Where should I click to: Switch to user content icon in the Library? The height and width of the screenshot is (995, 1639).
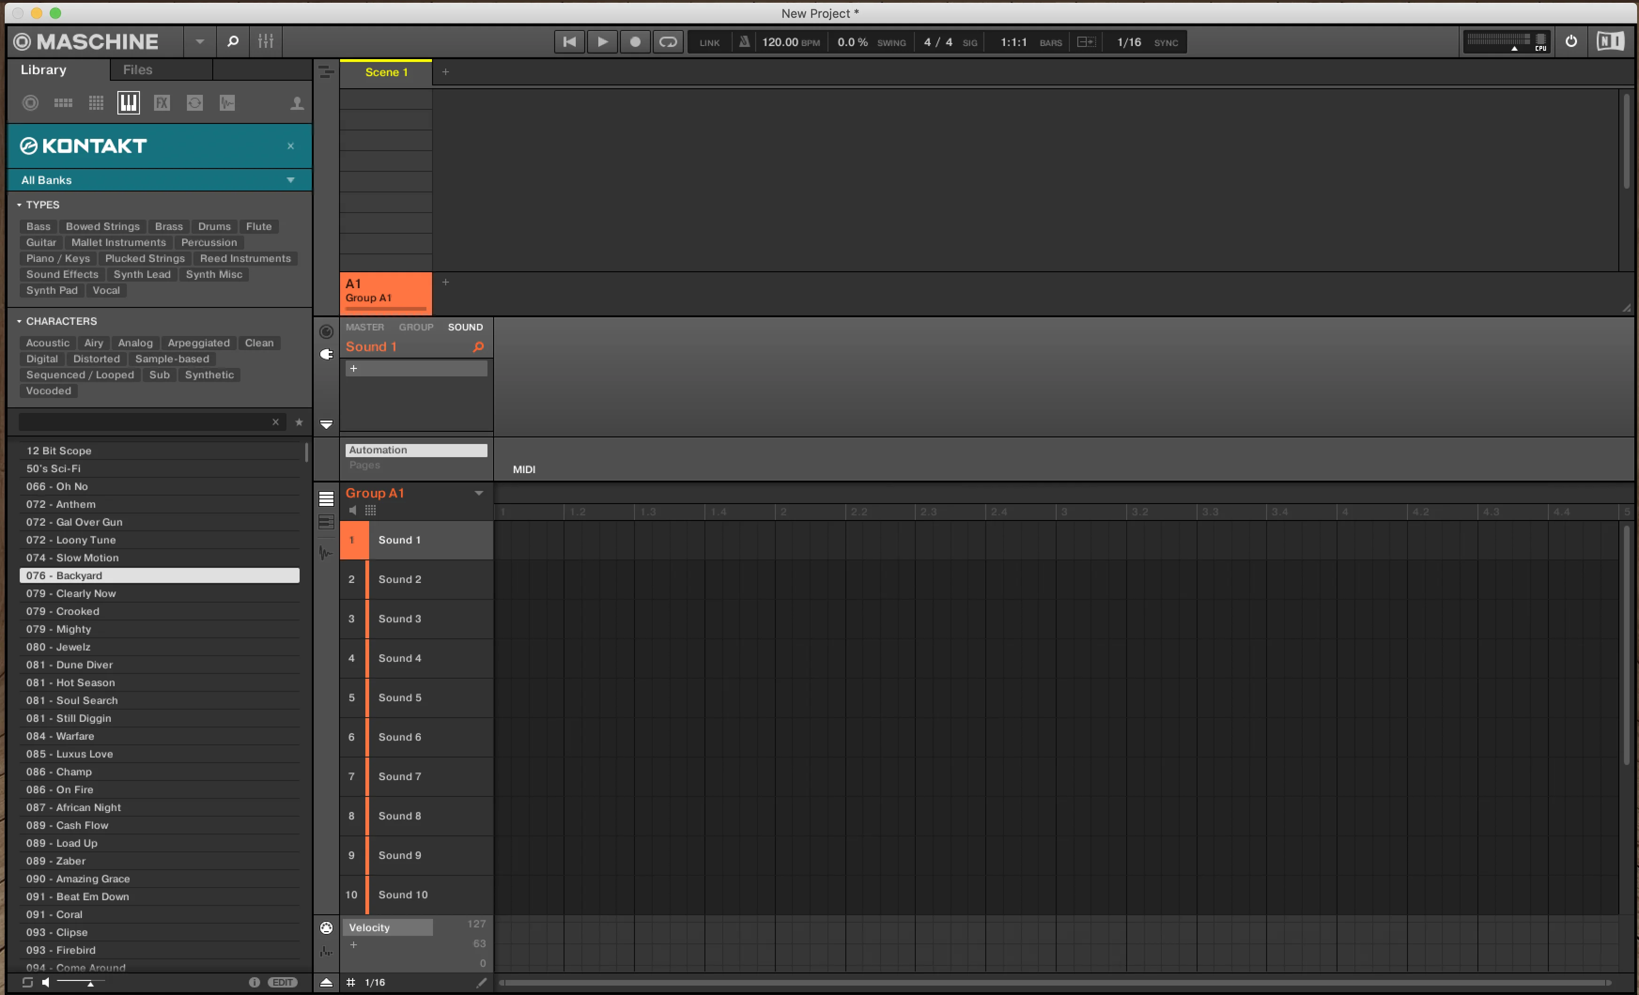pyautogui.click(x=297, y=103)
